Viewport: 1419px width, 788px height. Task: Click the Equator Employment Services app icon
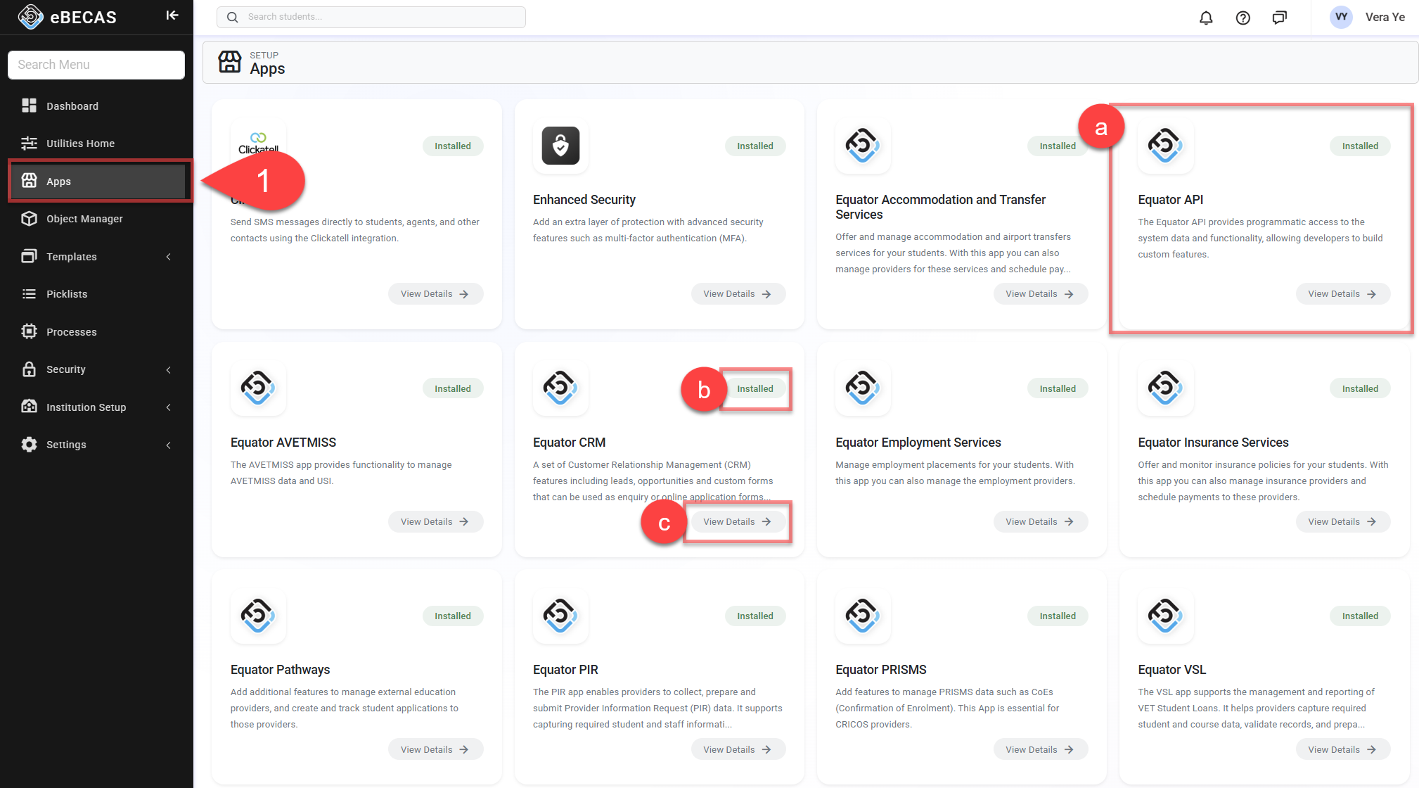tap(863, 388)
